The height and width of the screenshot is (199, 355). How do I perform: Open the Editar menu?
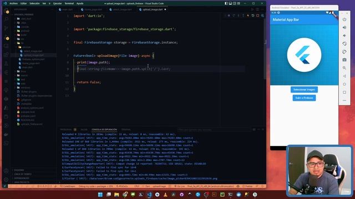[x=23, y=3]
